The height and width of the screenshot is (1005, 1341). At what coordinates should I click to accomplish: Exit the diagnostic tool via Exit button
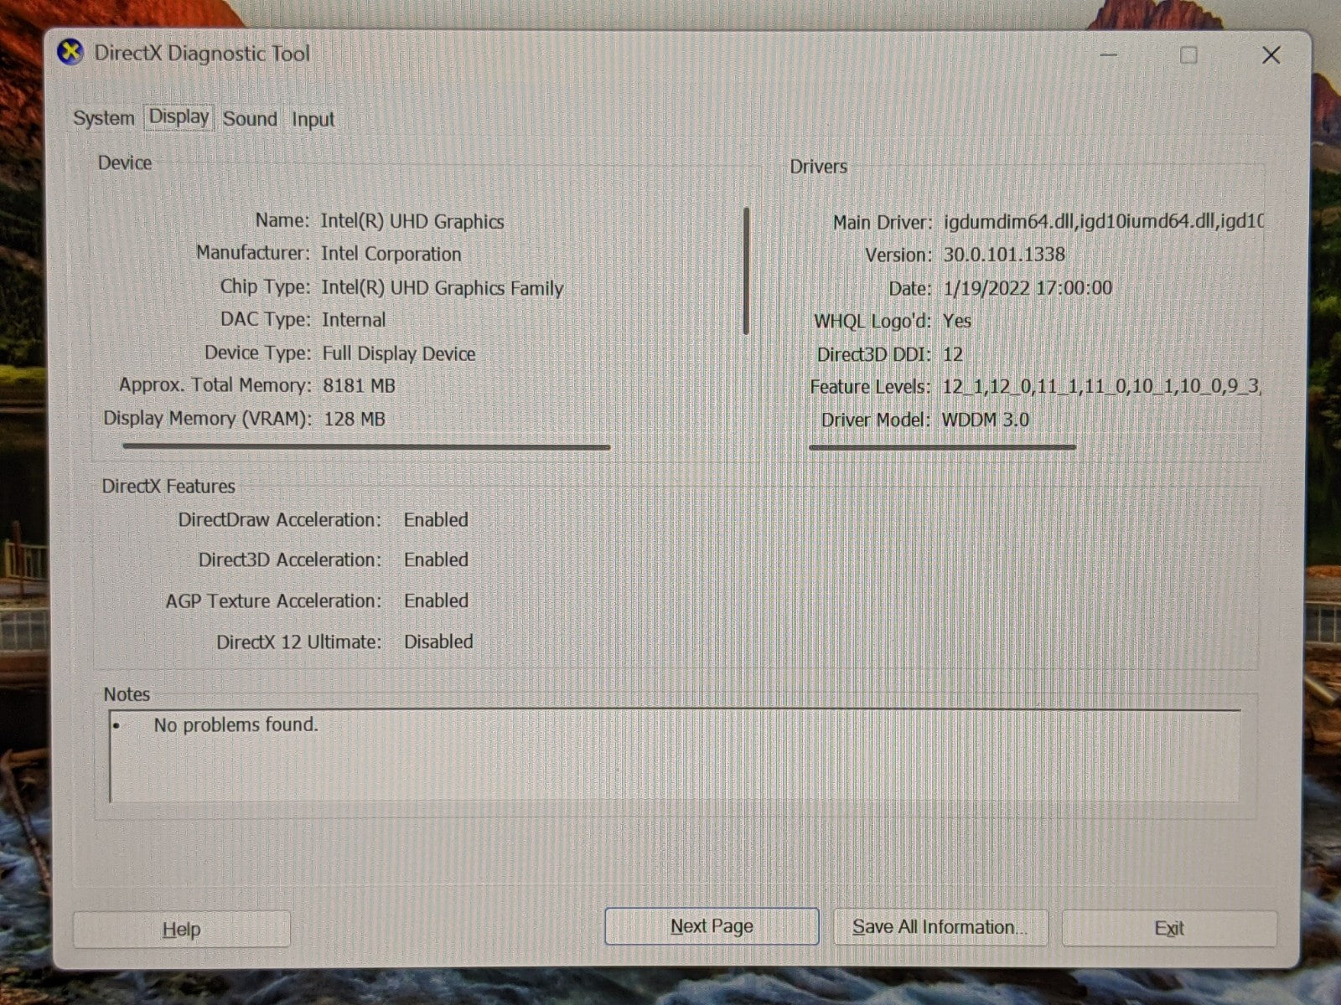coord(1168,928)
